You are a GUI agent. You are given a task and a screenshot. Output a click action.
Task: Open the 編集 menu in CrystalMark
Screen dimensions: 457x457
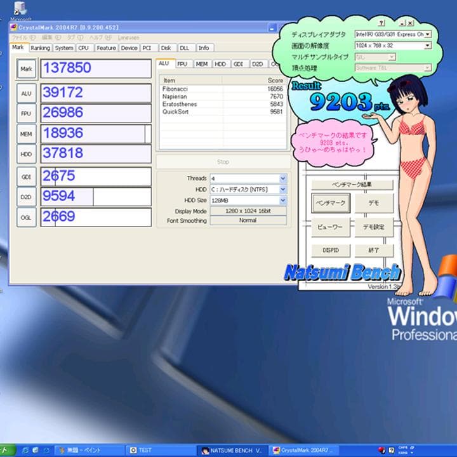(51, 37)
